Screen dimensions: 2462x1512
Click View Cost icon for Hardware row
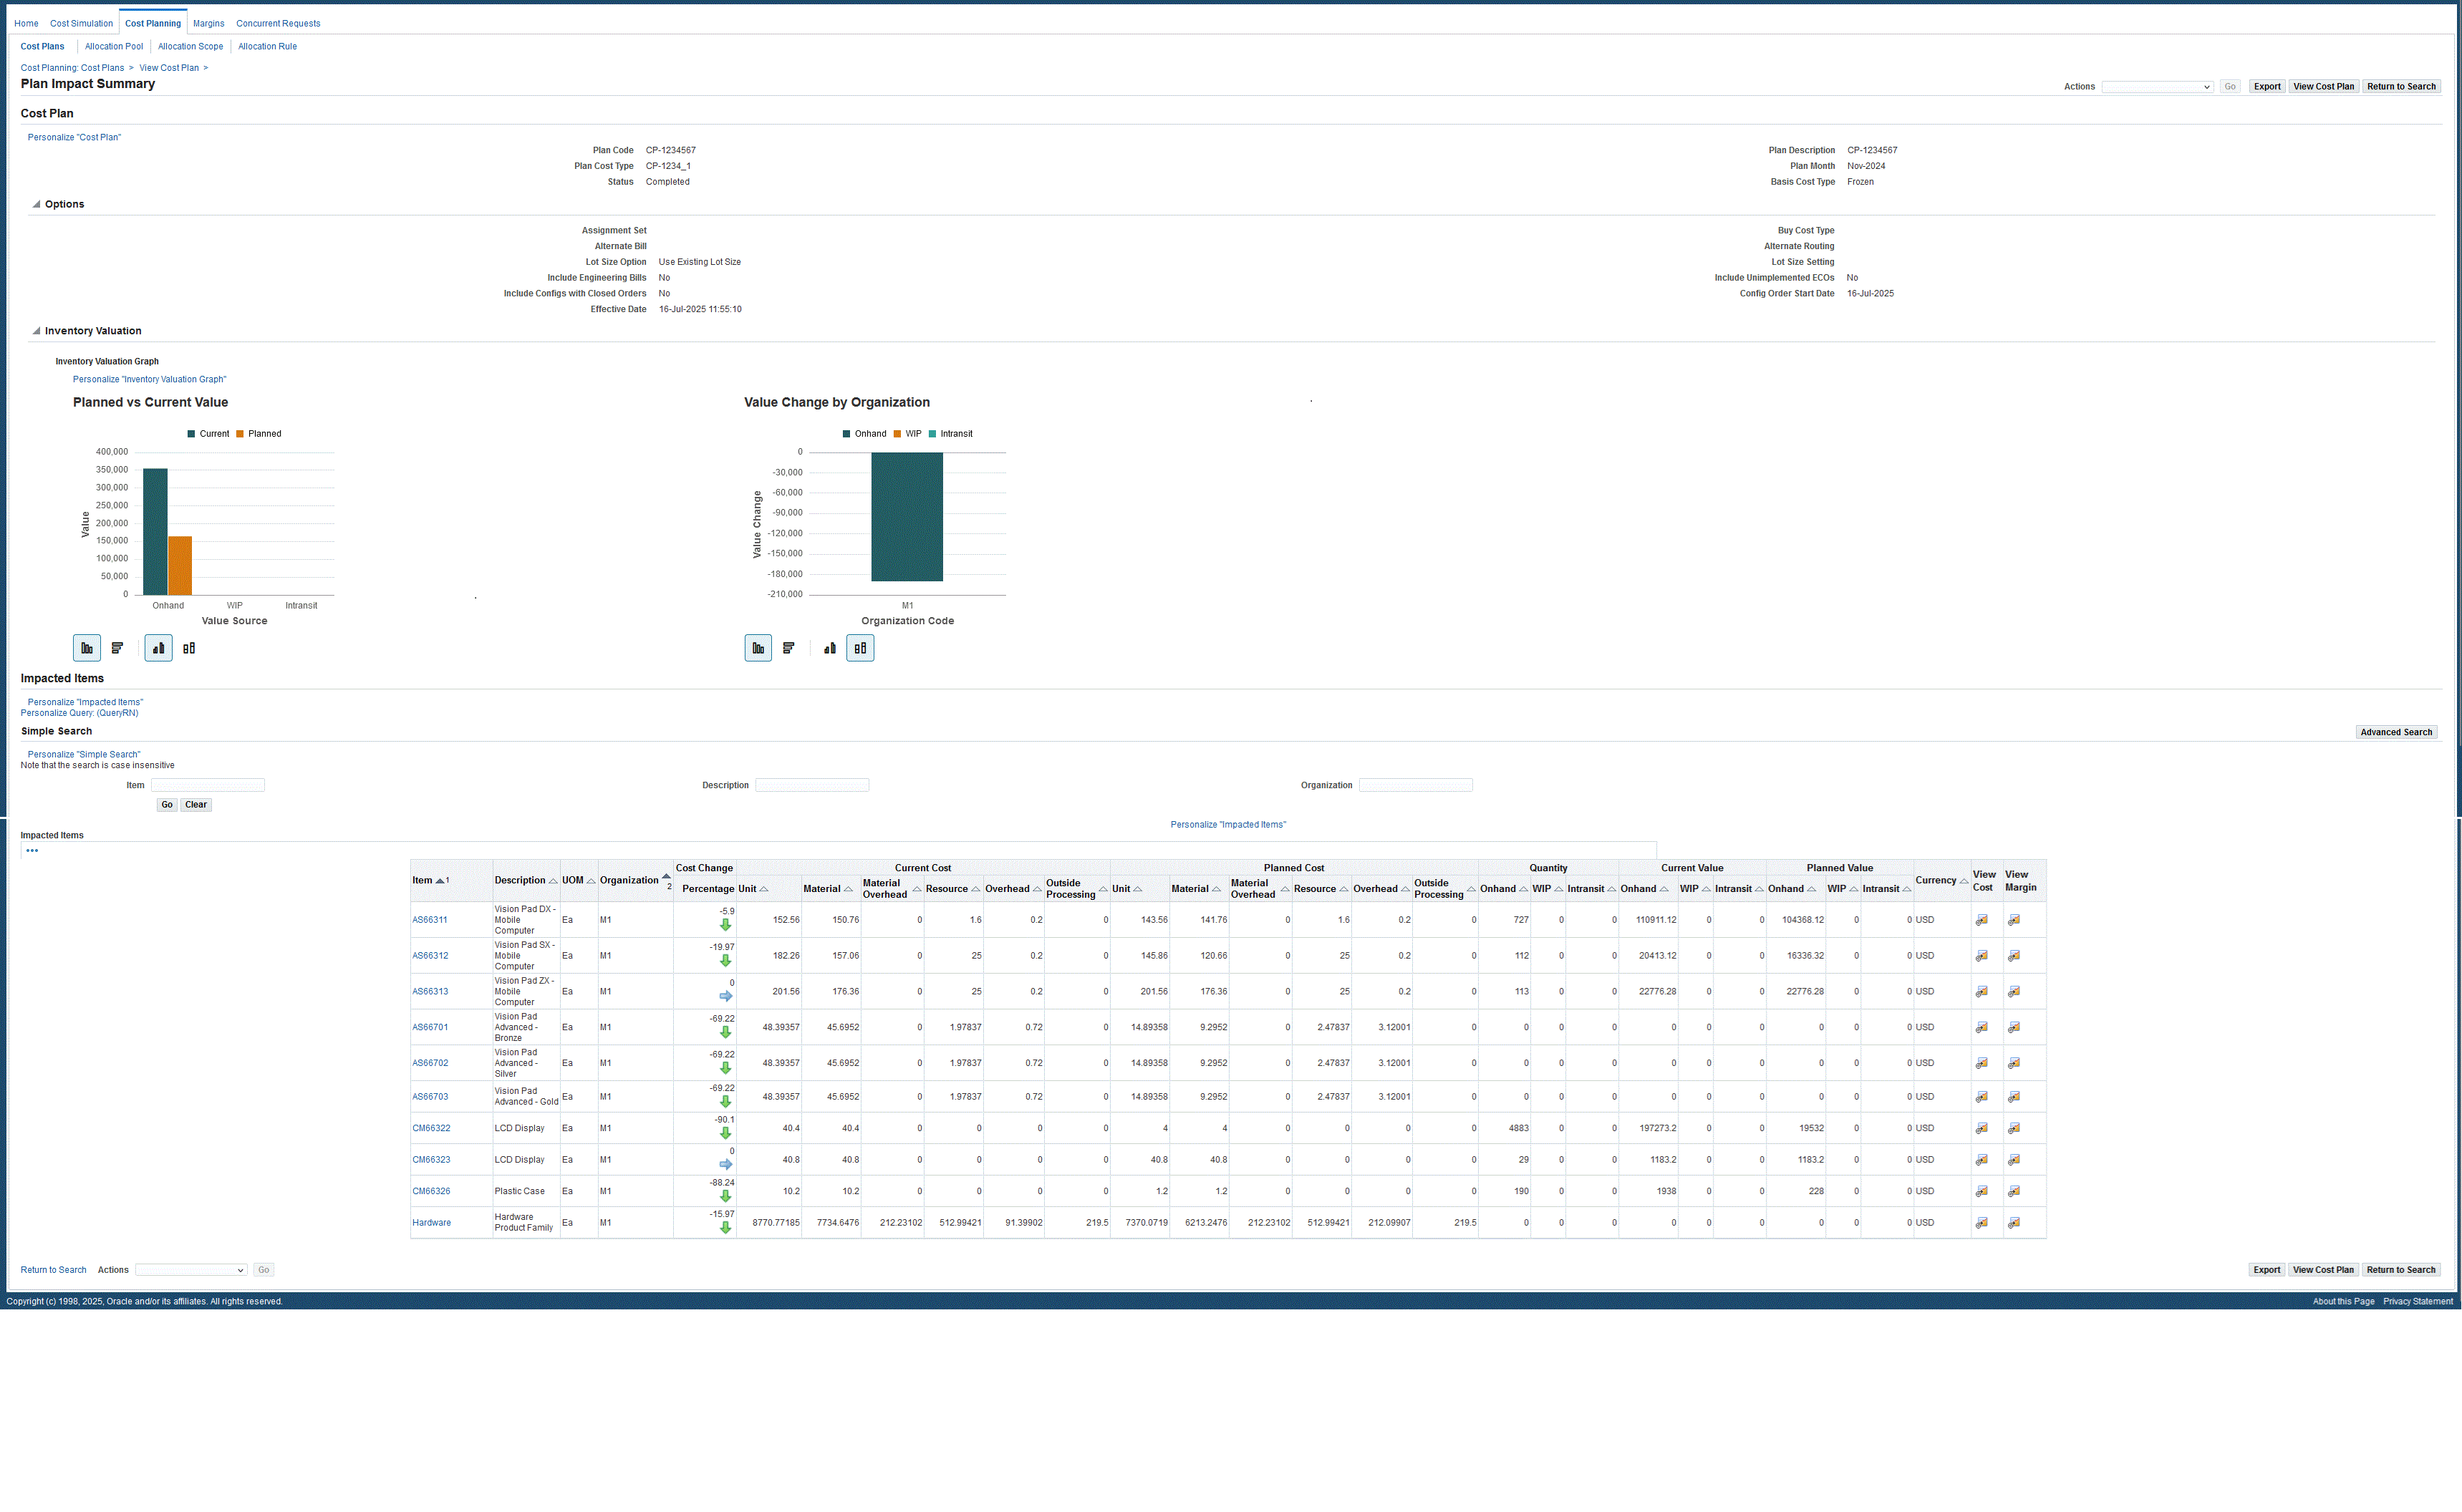(1981, 1223)
